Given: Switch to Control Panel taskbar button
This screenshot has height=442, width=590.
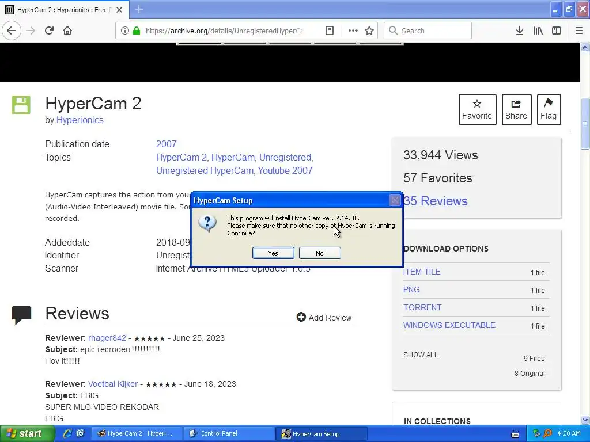Looking at the screenshot, I should pyautogui.click(x=229, y=433).
